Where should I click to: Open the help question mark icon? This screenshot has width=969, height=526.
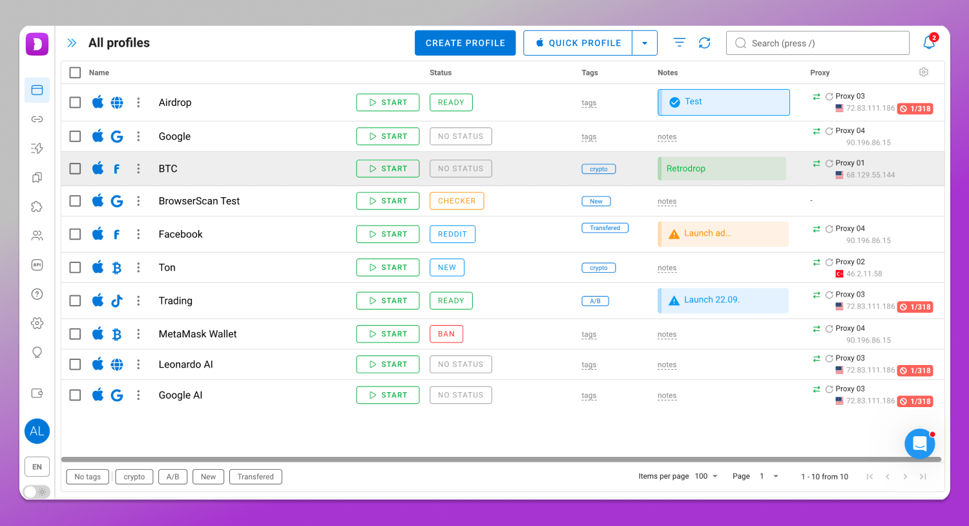pyautogui.click(x=37, y=294)
